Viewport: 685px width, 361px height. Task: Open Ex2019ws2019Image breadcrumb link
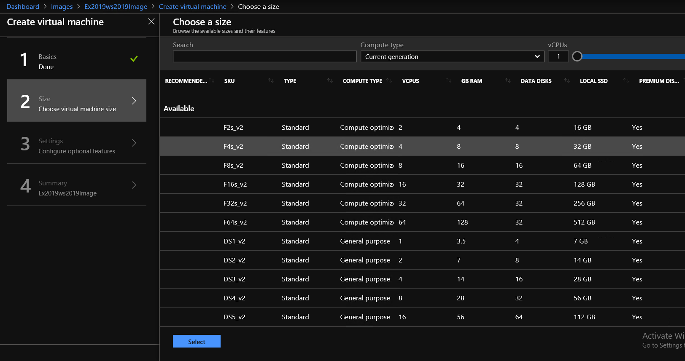point(116,6)
